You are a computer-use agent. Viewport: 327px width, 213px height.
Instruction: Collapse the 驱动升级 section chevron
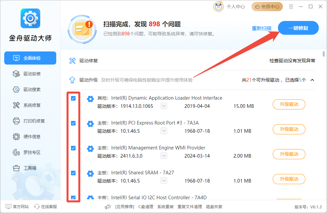click(x=312, y=80)
